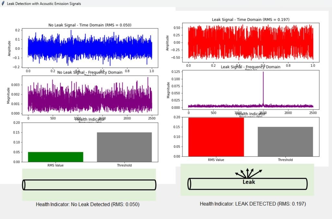Click the bold 'Leak' label on the pipe
332x219 pixels.
[249, 182]
